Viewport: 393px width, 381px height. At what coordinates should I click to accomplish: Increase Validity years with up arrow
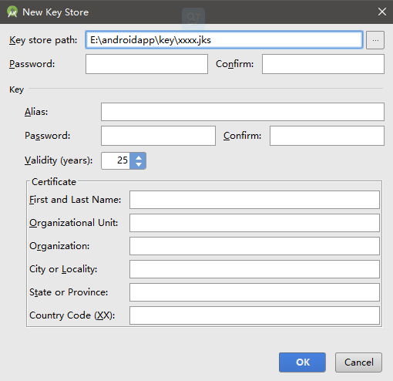139,157
